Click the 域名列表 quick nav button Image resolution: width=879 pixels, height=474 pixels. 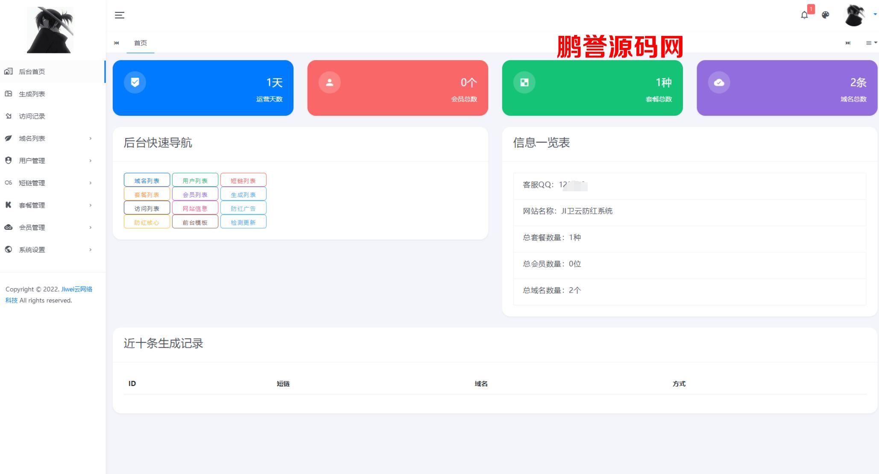147,180
